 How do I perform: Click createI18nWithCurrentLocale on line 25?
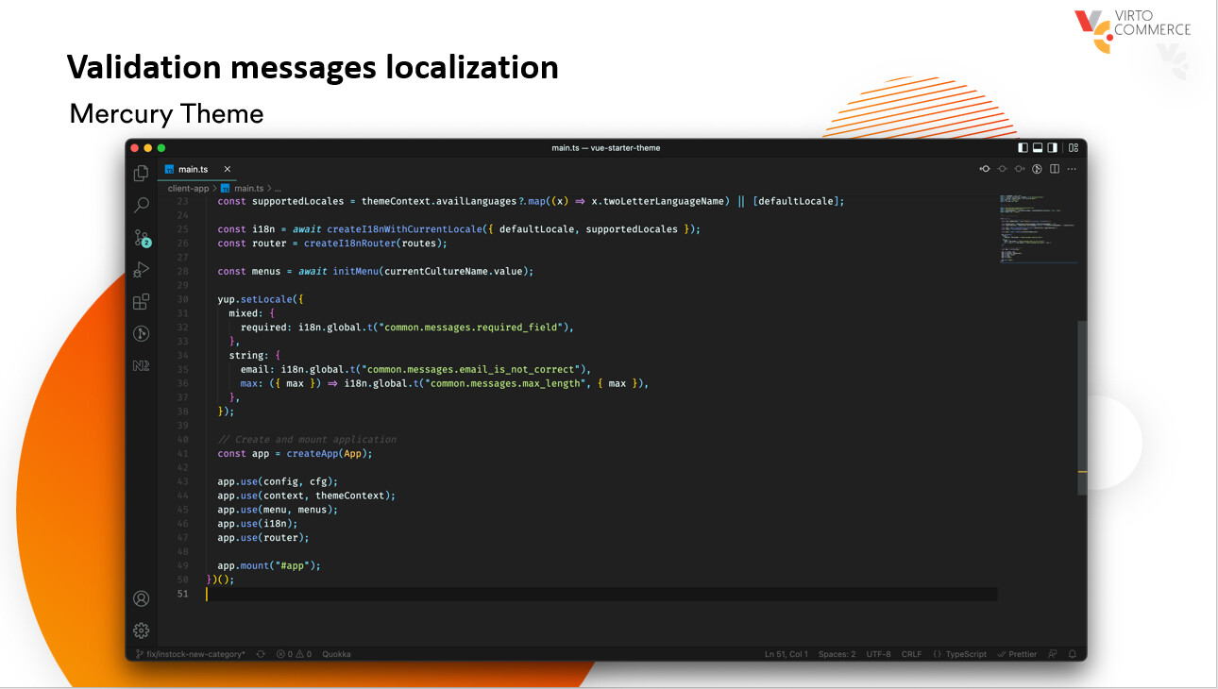[402, 229]
